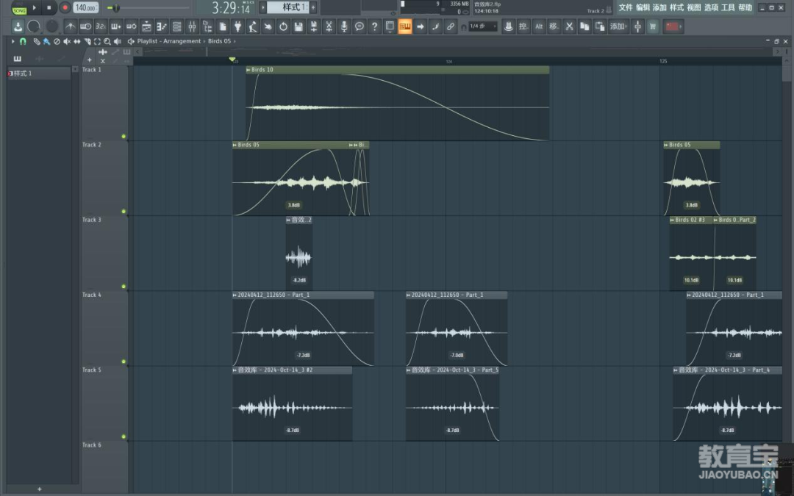
Task: Click the 控.. toolbar button
Action: click(x=523, y=26)
